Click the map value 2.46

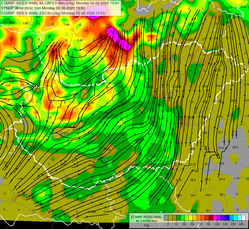point(25,39)
